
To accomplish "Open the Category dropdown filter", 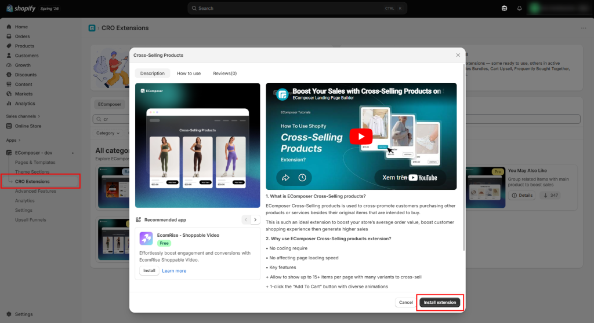I will 107,133.
